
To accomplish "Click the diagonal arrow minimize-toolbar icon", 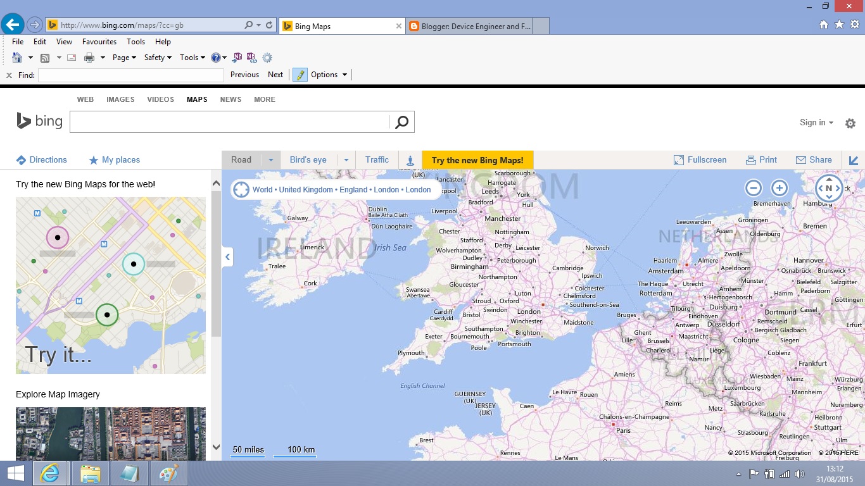I will pyautogui.click(x=854, y=161).
